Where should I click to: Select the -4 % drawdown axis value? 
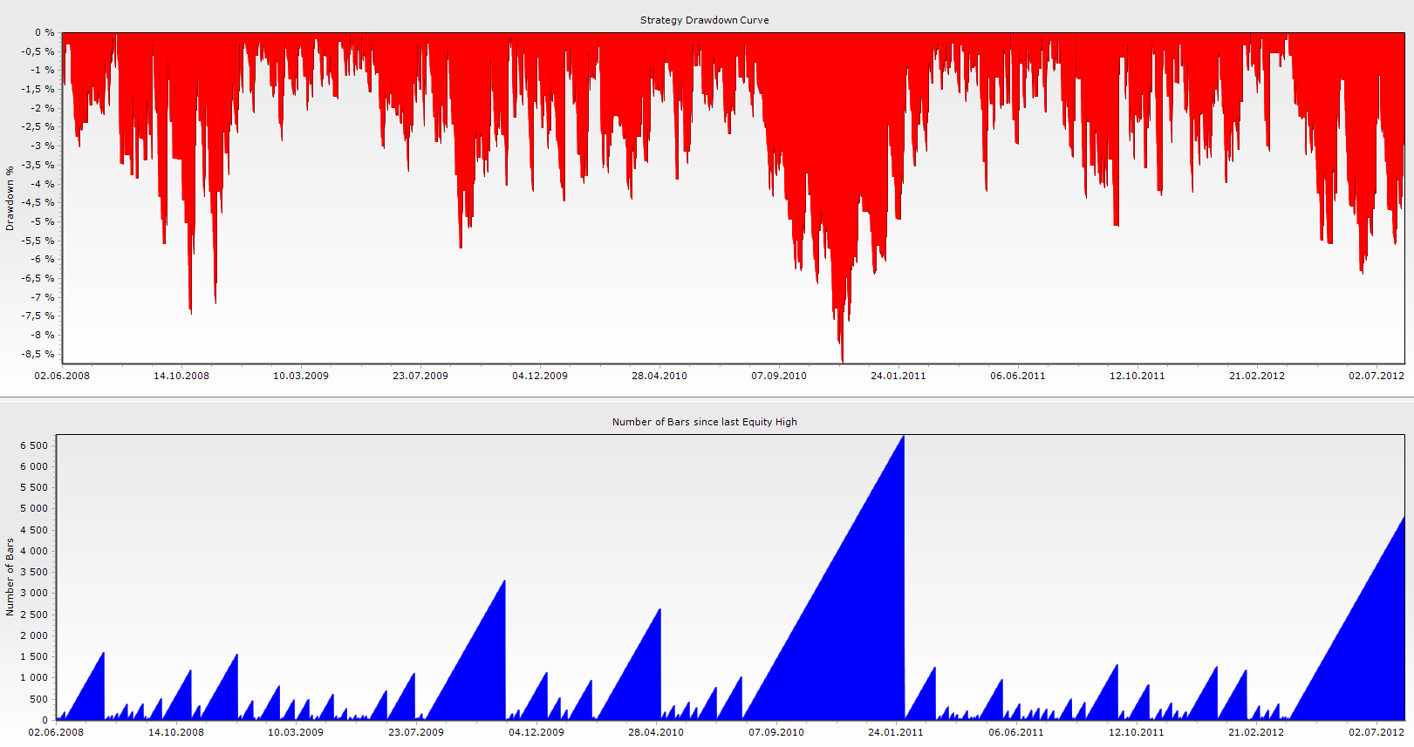coord(43,184)
